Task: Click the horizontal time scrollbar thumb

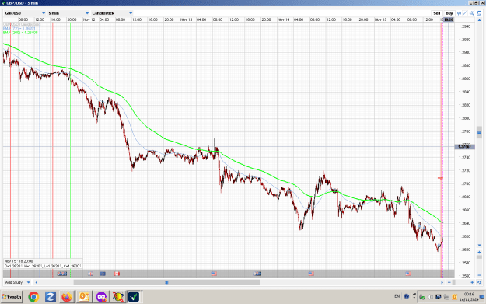Action: coord(166,282)
